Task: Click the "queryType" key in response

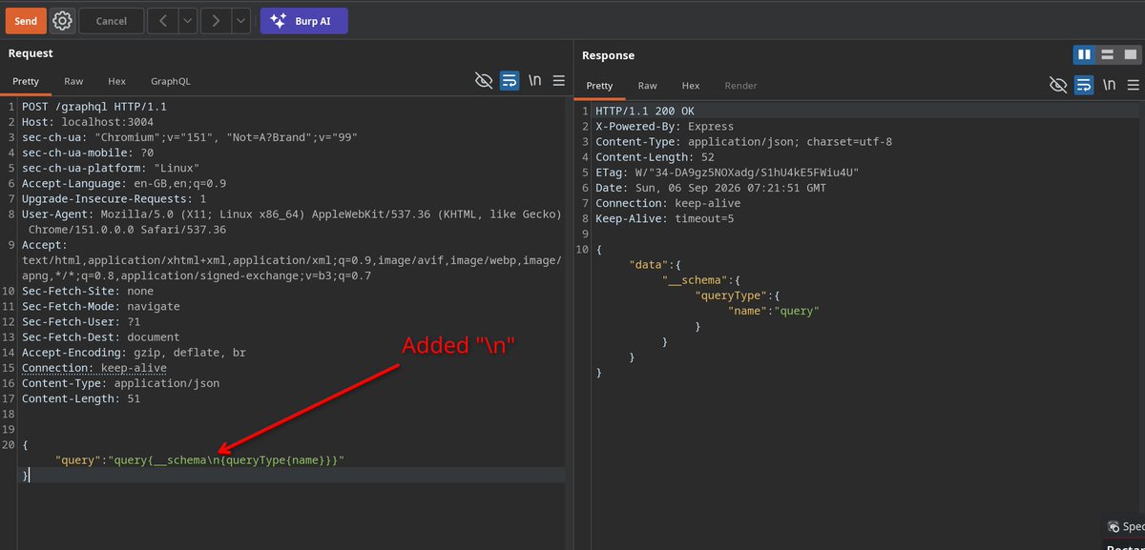Action: (732, 295)
